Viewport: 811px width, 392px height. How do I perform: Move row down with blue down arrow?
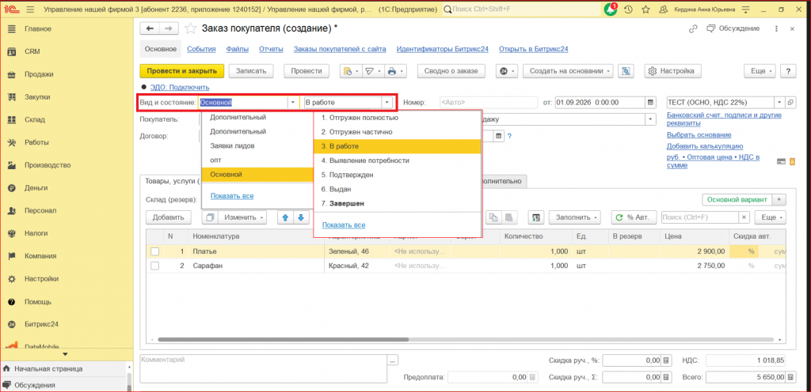[301, 217]
